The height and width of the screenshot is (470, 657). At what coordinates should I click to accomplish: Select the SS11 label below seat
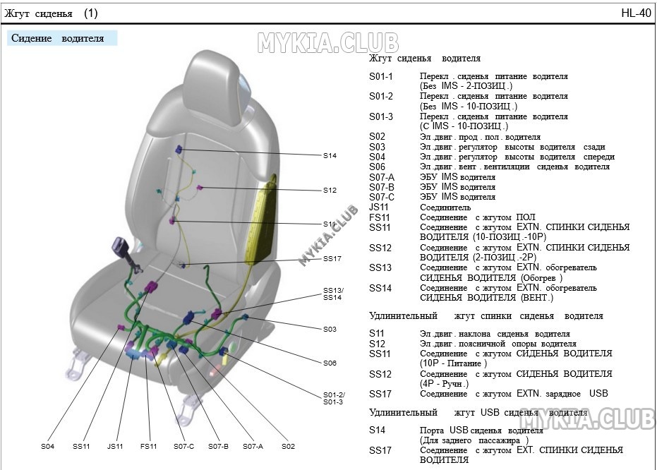pyautogui.click(x=81, y=447)
